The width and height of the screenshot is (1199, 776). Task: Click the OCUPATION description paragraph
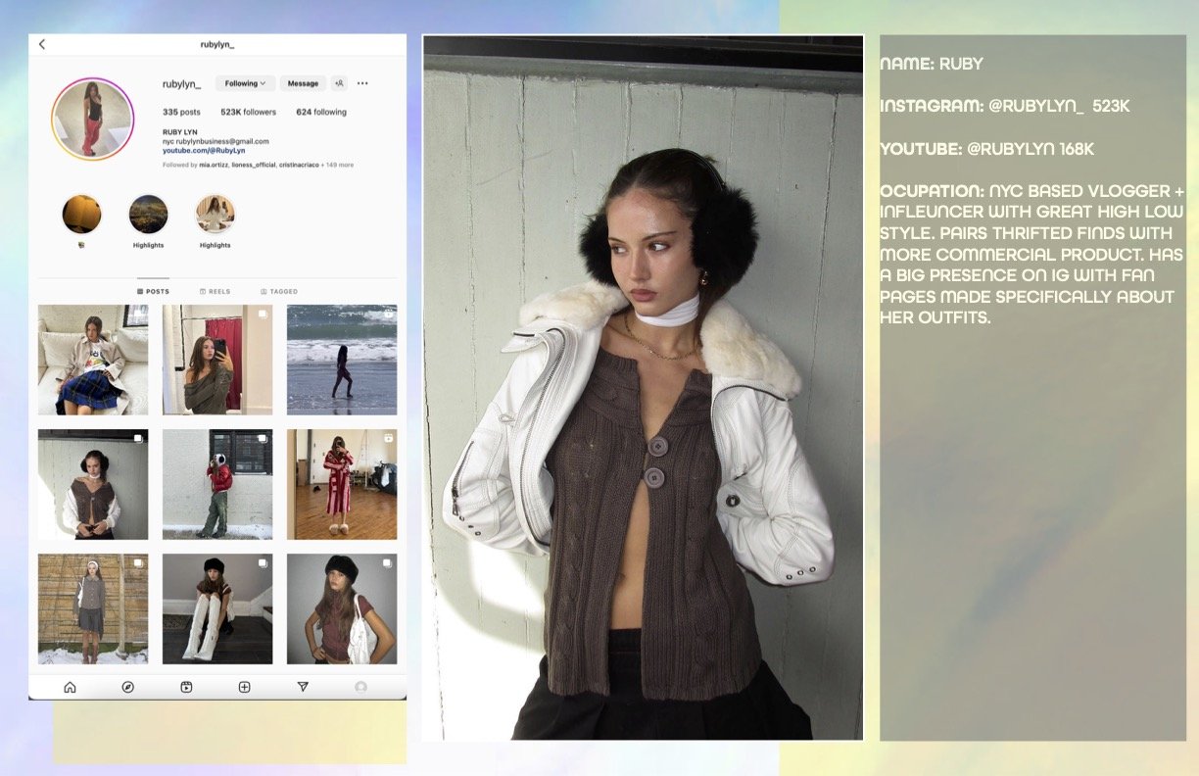(x=1031, y=254)
